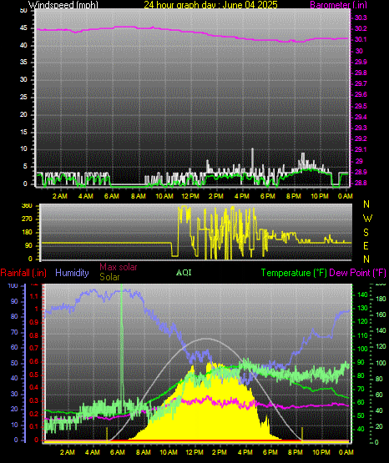This screenshot has width=389, height=463.
Task: Click '70' on the blue humidity scale
Action: coord(14,332)
